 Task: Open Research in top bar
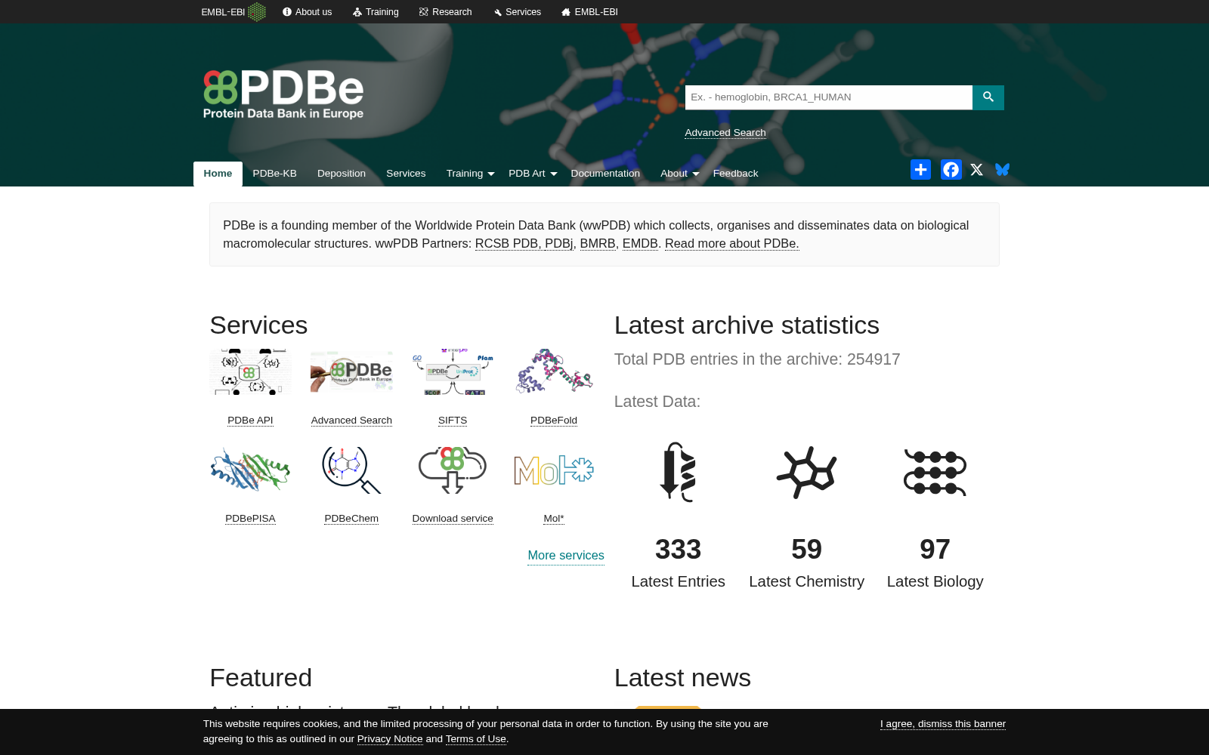click(x=446, y=12)
